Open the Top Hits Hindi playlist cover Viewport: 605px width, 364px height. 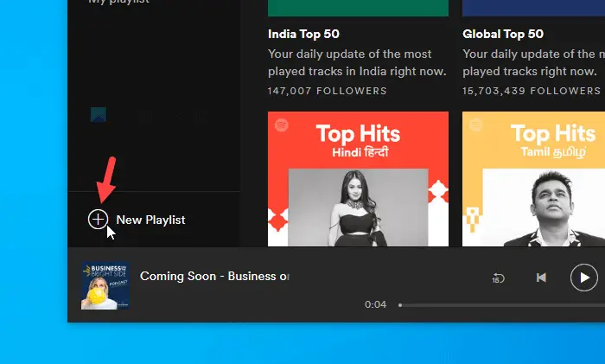(x=358, y=179)
